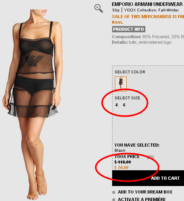
Task: Click ACTIVATE A PREMIÈRE link
Action: 142,199
